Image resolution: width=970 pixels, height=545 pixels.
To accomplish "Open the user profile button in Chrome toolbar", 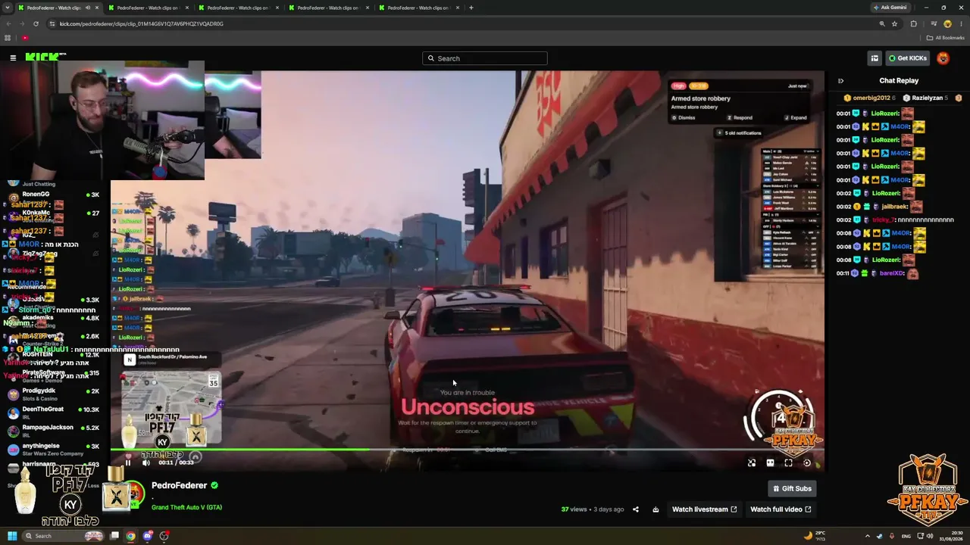I will (947, 23).
